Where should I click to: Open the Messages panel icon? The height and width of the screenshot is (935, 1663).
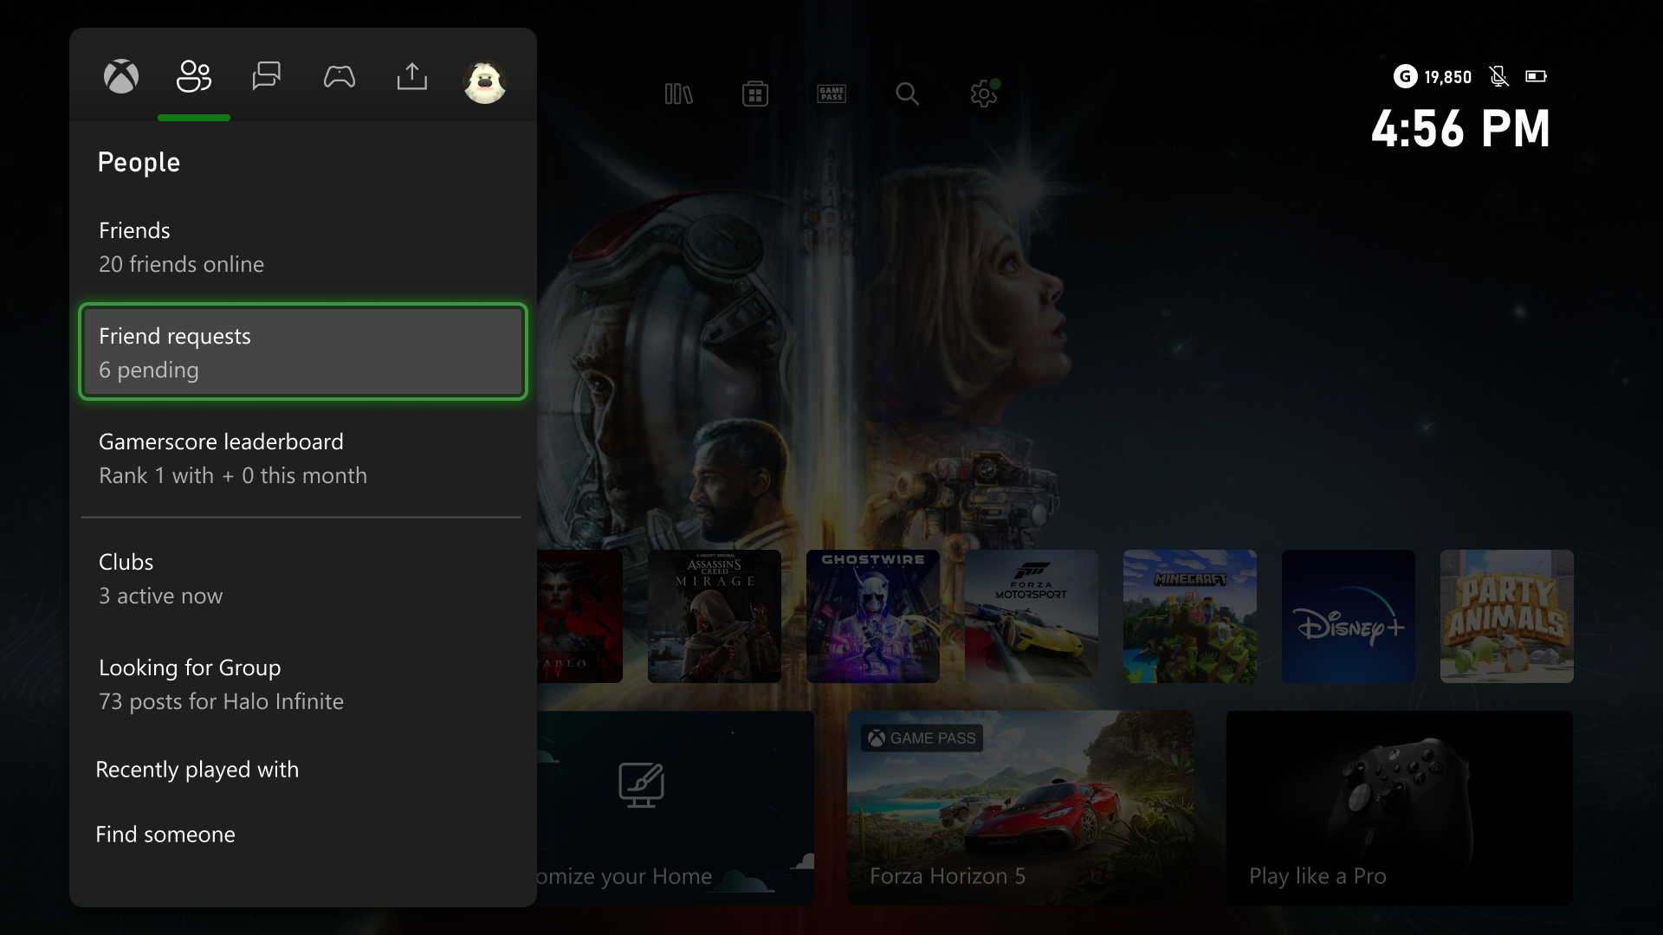coord(266,76)
